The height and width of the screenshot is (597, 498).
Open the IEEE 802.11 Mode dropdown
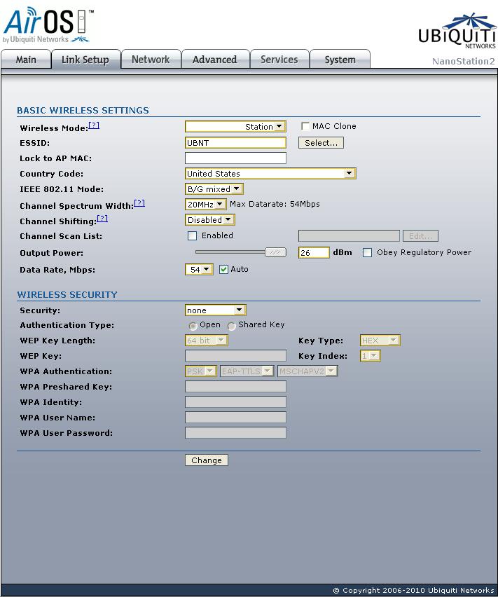(214, 189)
